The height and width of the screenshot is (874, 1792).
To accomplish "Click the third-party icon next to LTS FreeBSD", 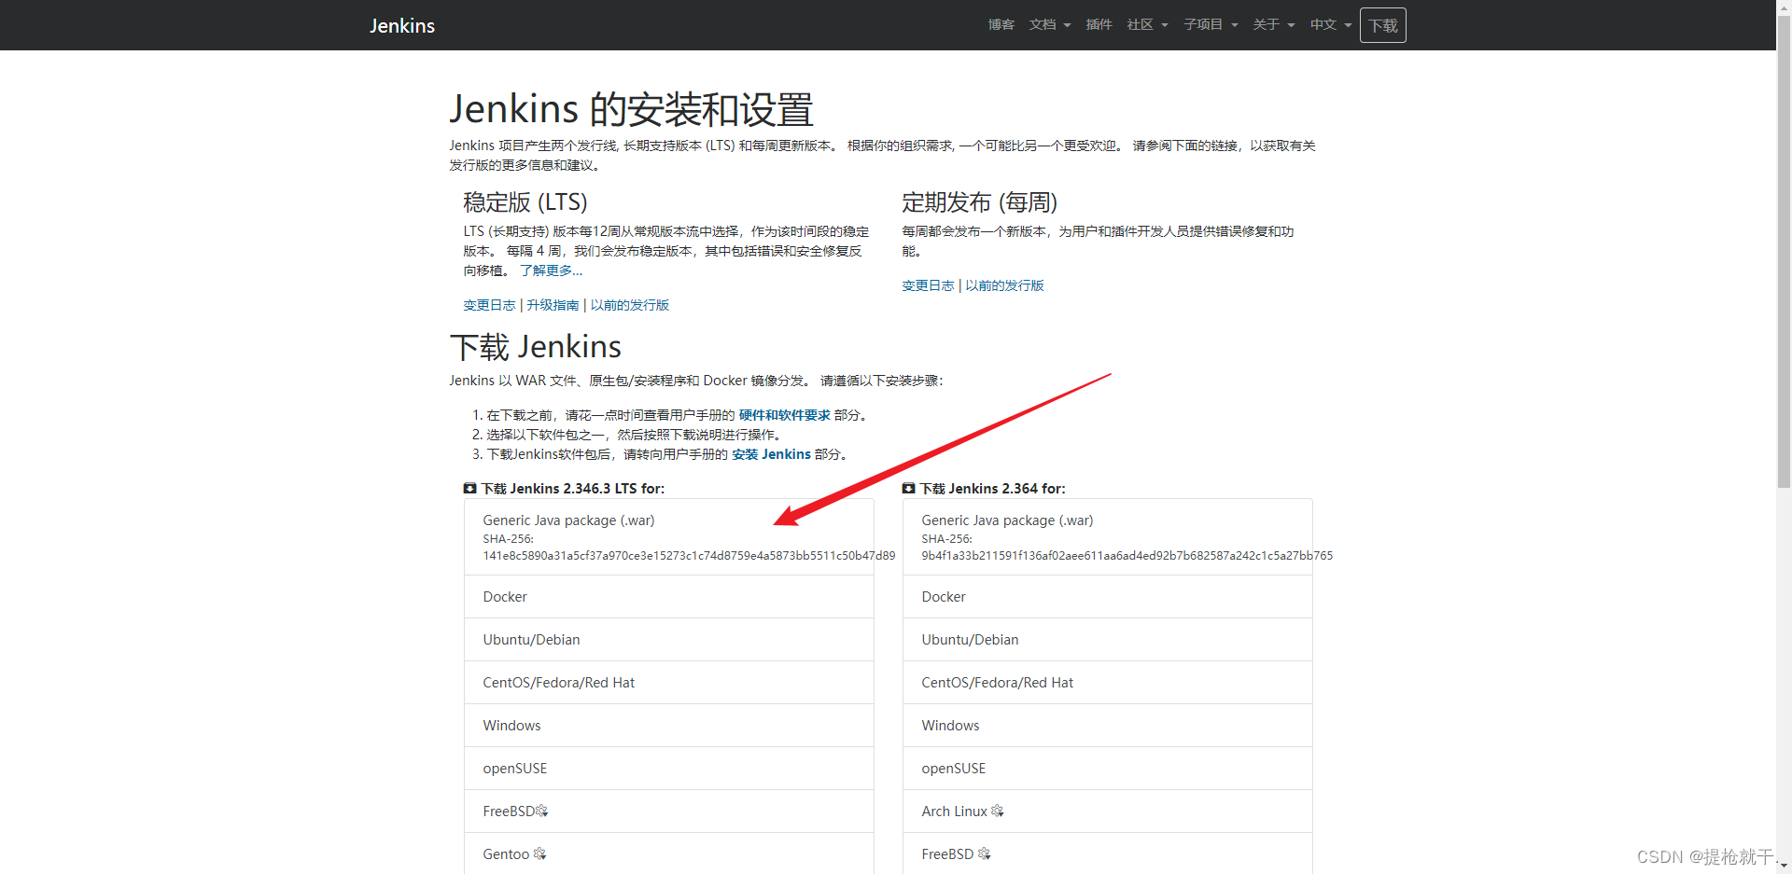I will [542, 812].
